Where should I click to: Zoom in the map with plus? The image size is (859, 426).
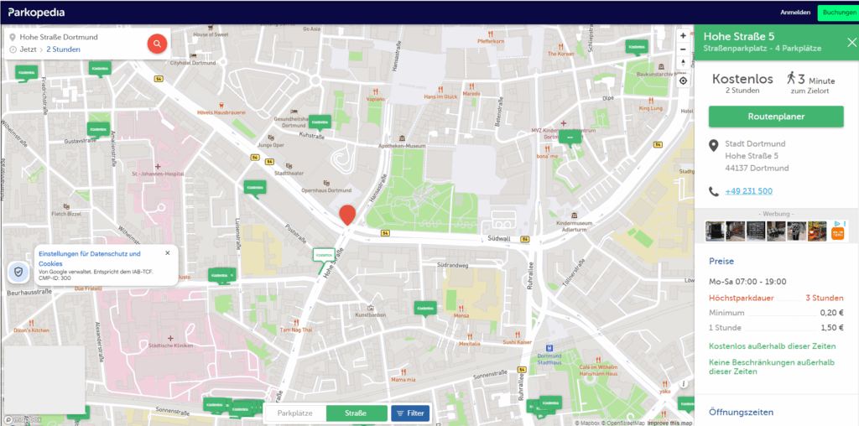(683, 36)
